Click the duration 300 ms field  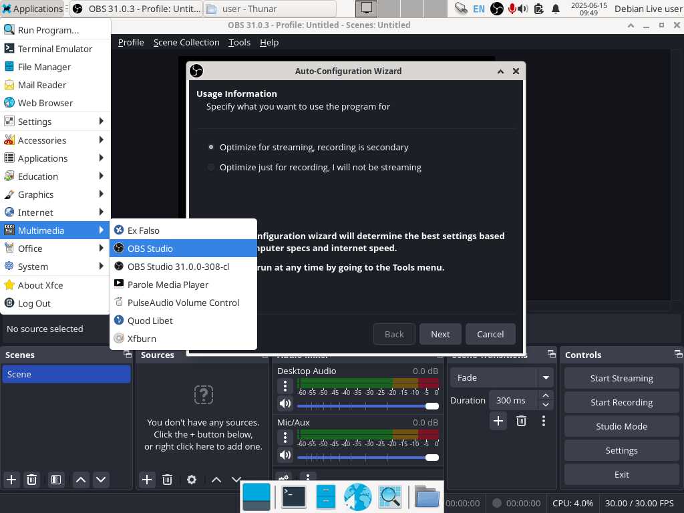point(514,401)
